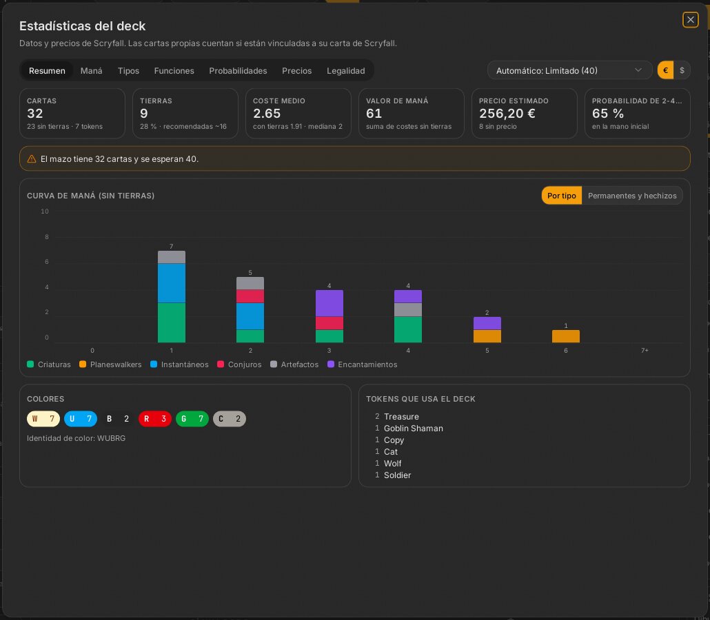Switch to the Tipos tab

pyautogui.click(x=129, y=70)
